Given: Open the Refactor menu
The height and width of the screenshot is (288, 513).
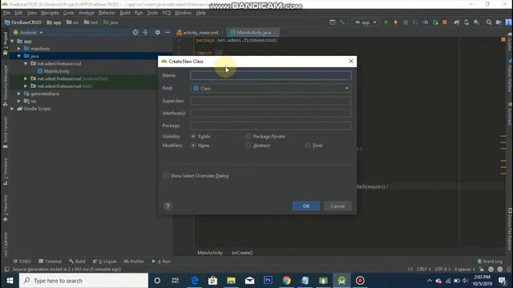Looking at the screenshot, I should pyautogui.click(x=107, y=13).
